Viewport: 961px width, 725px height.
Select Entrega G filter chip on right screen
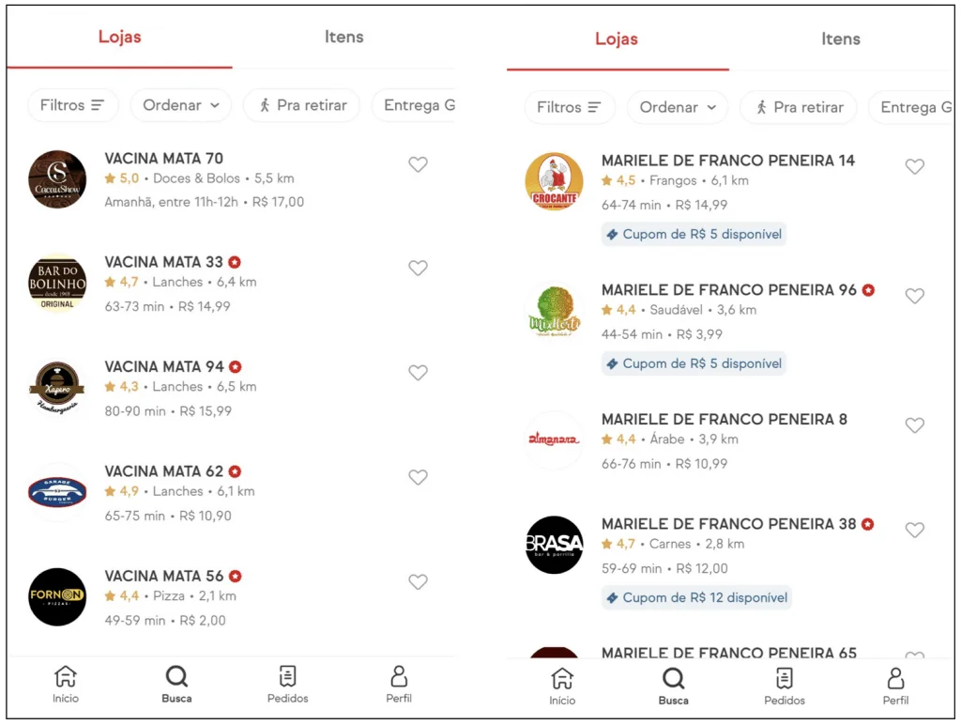click(910, 107)
